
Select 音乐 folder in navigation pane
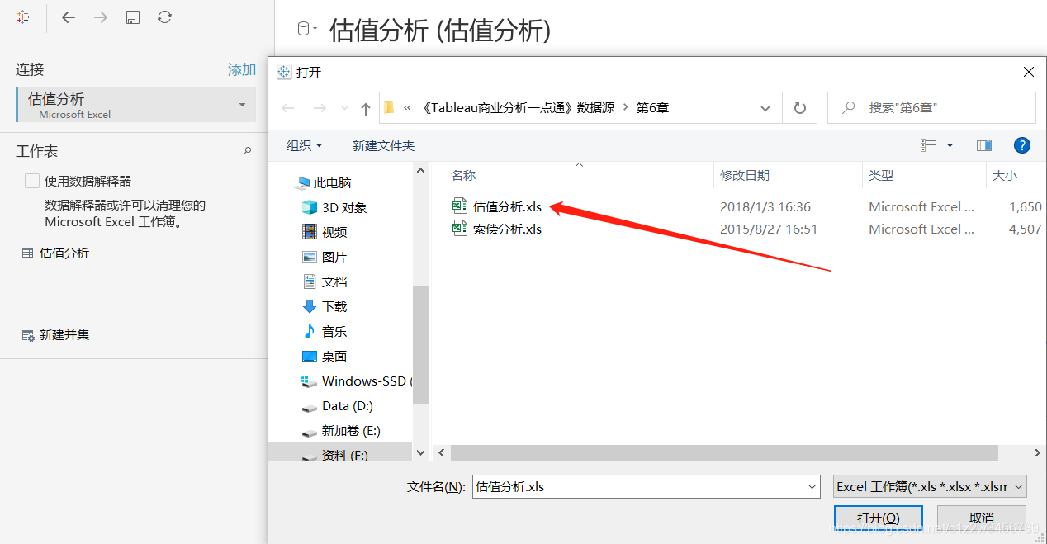[325, 331]
